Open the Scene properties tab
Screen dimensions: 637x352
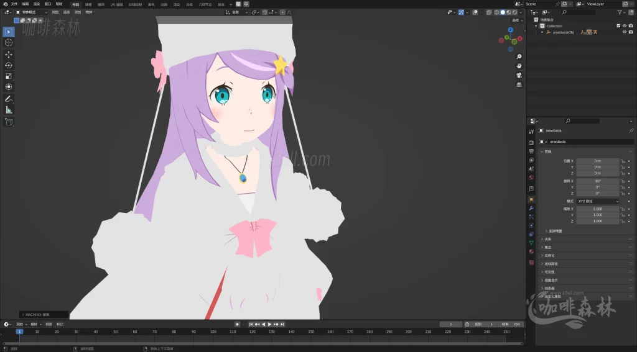[531, 169]
